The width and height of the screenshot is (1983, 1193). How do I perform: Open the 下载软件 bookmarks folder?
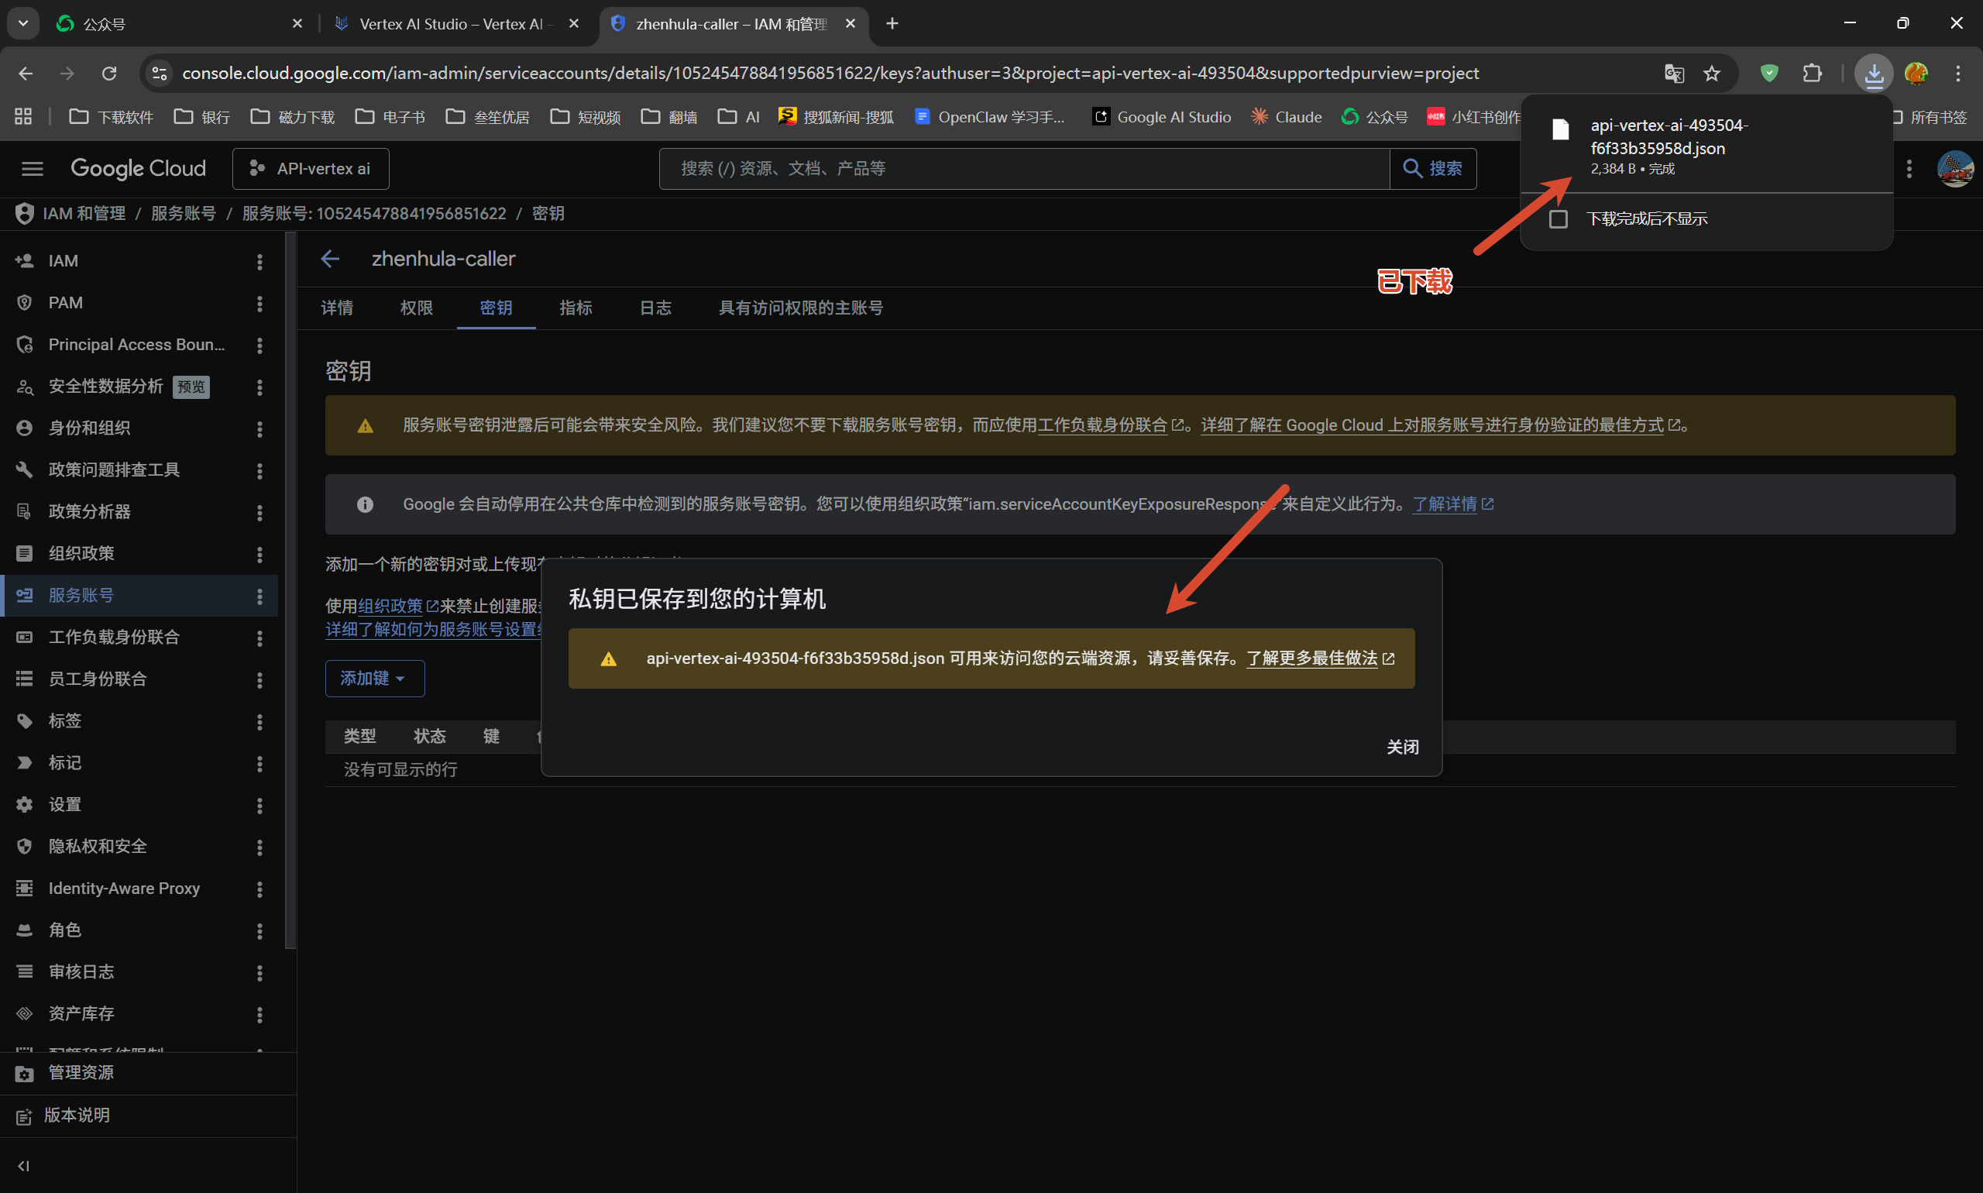[111, 116]
